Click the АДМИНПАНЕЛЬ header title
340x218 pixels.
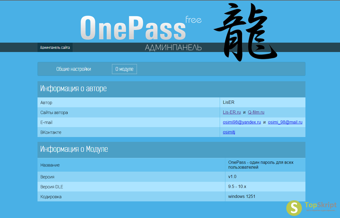pos(173,48)
